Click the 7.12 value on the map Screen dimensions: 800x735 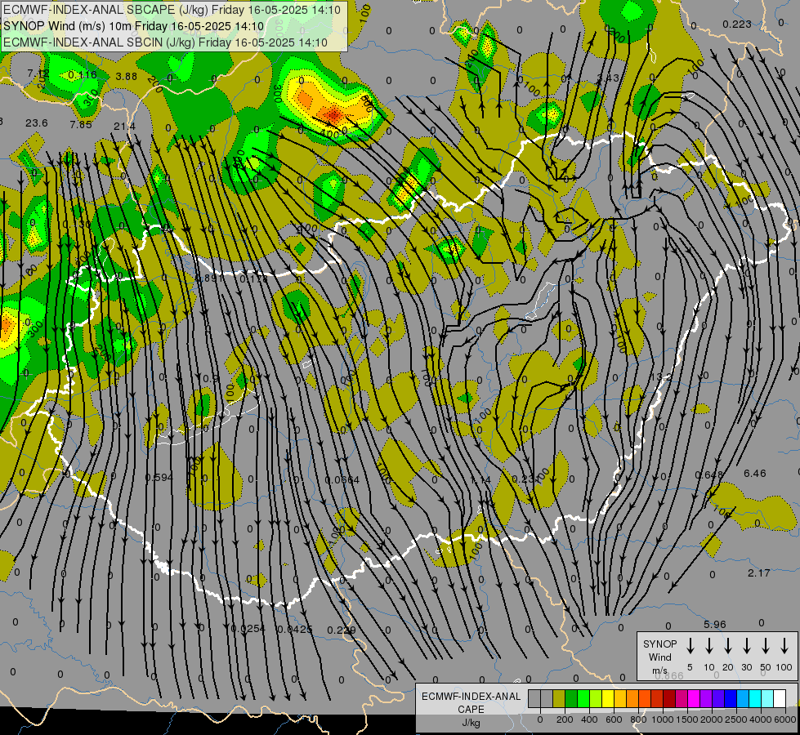(x=38, y=73)
